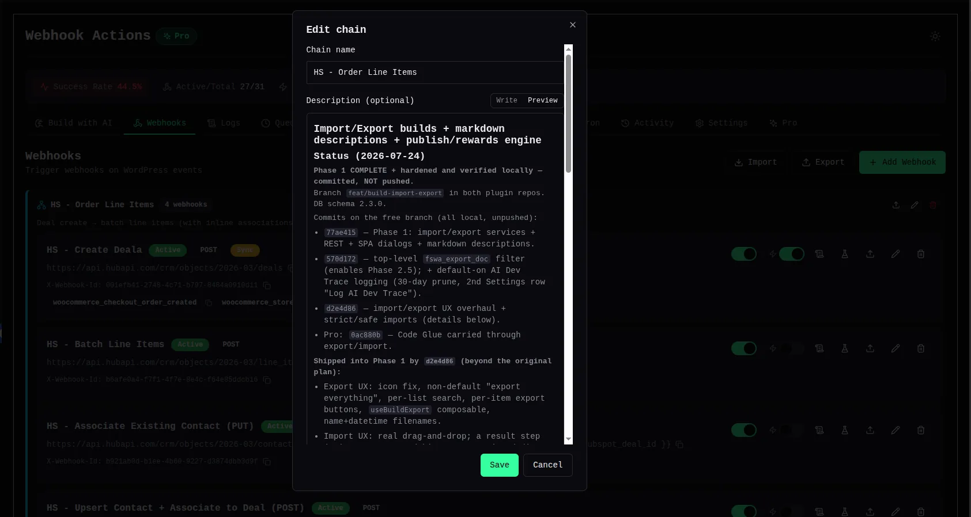Delete the Create Deala webhook
971x517 pixels.
point(921,254)
